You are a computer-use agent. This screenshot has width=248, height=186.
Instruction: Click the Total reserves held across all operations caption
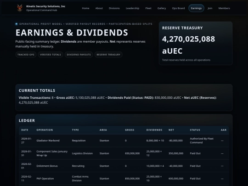coord(186,60)
